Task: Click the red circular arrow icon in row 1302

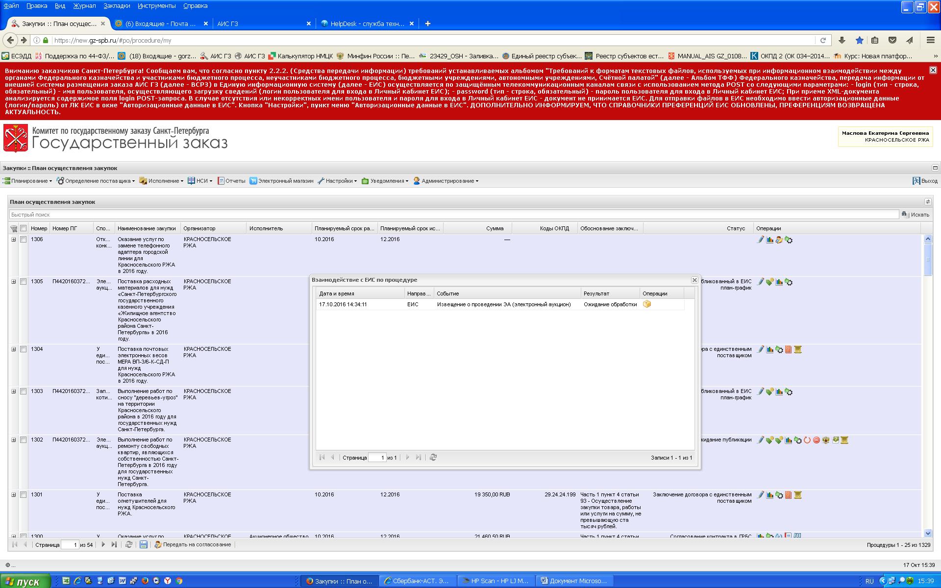Action: click(807, 440)
